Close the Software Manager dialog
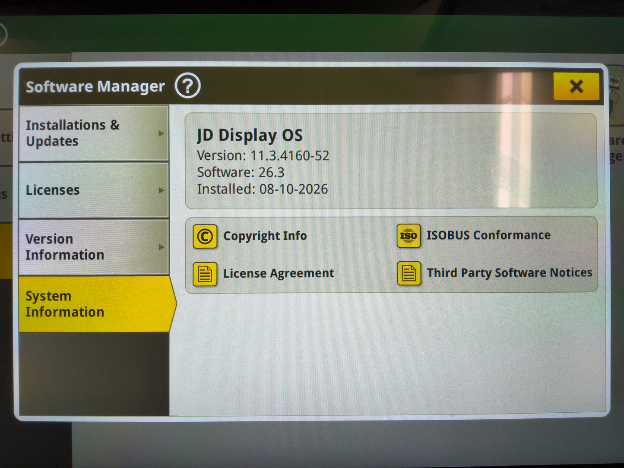Viewport: 624px width, 468px height. coord(576,86)
